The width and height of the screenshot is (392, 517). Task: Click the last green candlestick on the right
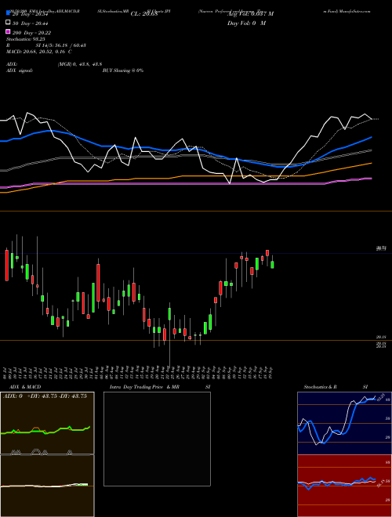tap(272, 265)
